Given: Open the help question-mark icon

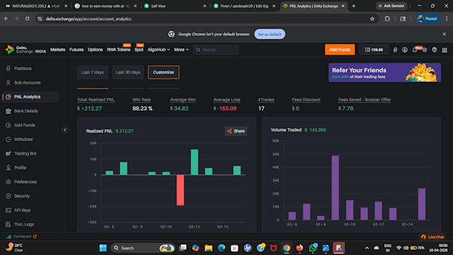Looking at the screenshot, I should (434, 50).
